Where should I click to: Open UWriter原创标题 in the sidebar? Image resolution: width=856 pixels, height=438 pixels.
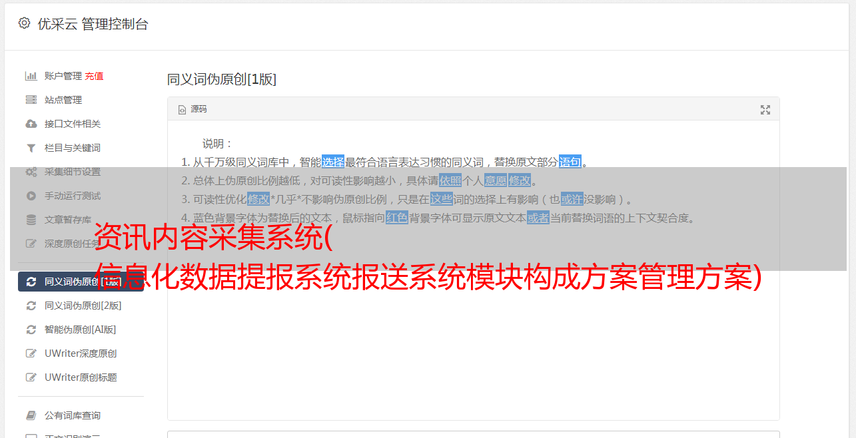pos(81,377)
